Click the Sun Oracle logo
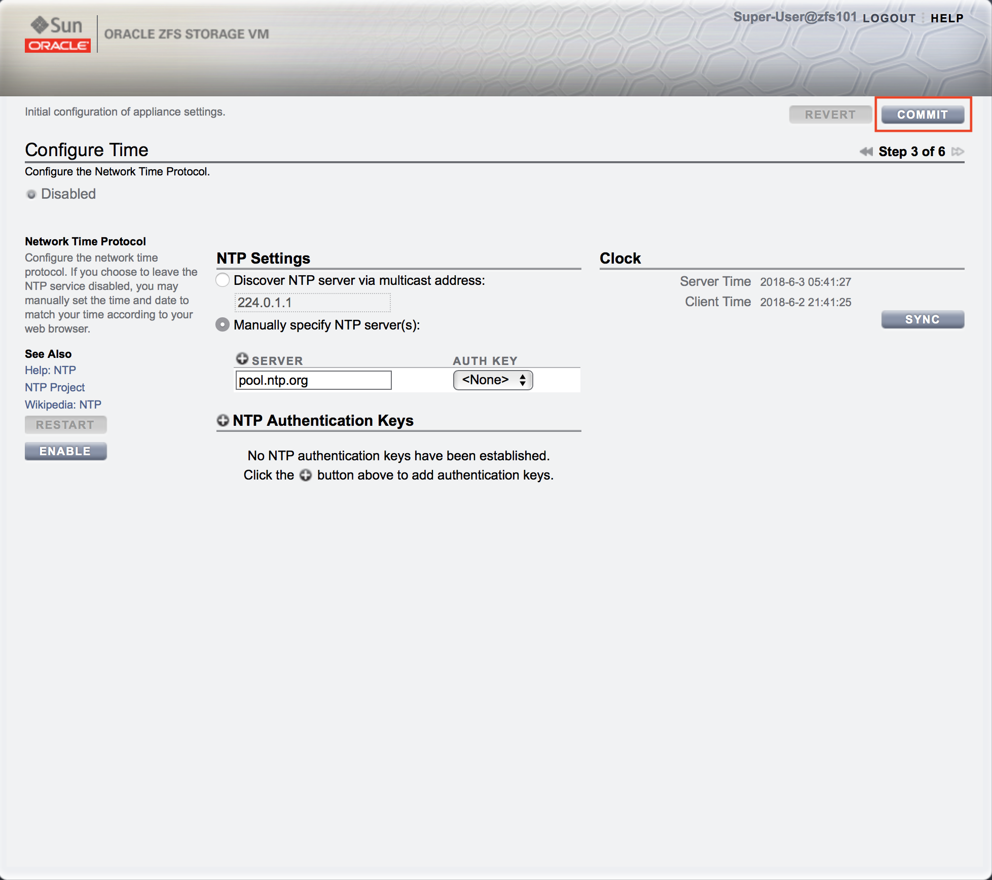This screenshot has height=880, width=992. [58, 34]
